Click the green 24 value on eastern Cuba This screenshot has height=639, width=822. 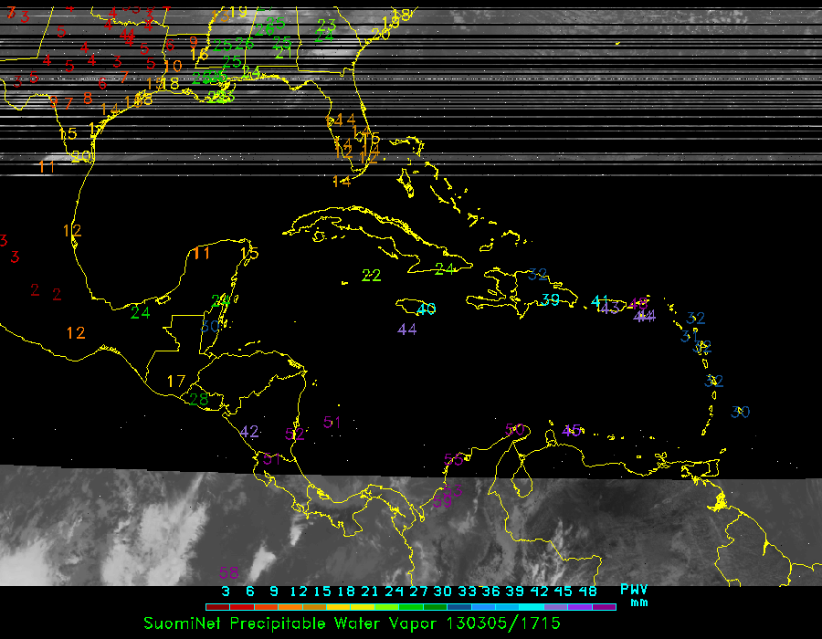click(x=445, y=268)
